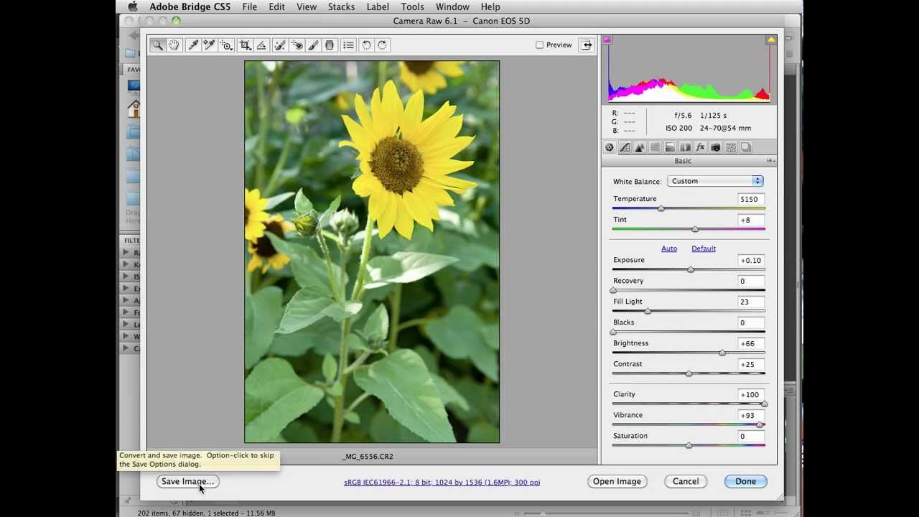Select the Red Eye Removal tool
919x517 pixels.
pyautogui.click(x=297, y=45)
